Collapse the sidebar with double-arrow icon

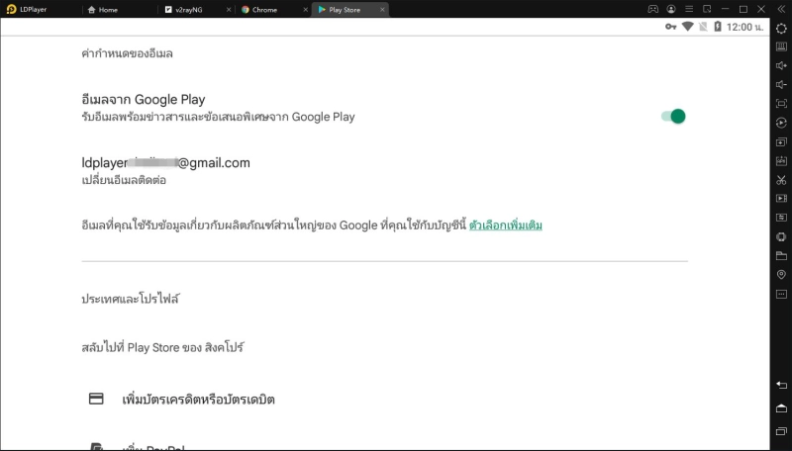pyautogui.click(x=781, y=9)
